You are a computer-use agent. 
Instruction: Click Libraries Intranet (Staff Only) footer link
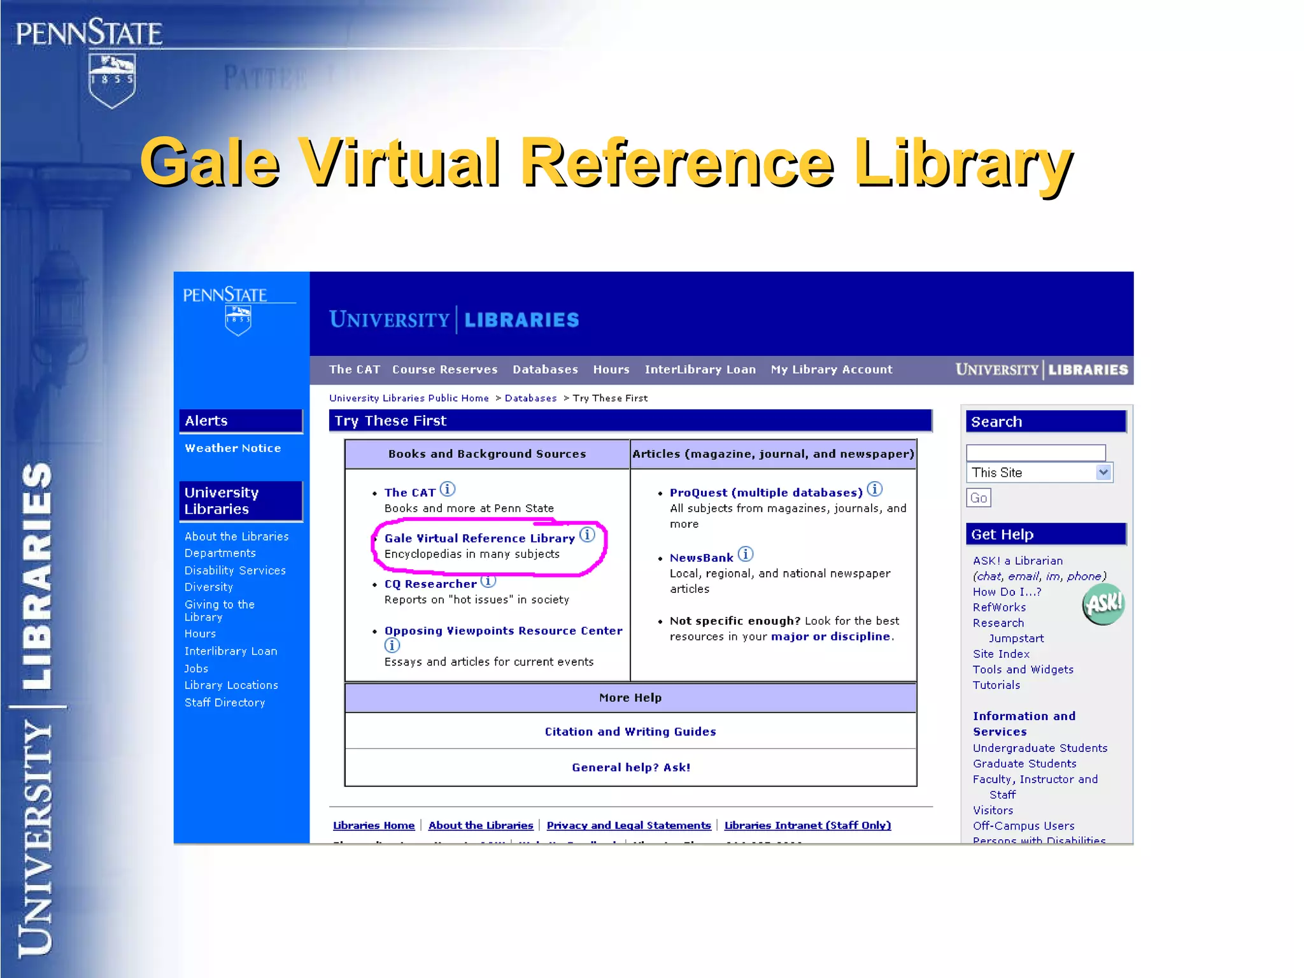[807, 826]
